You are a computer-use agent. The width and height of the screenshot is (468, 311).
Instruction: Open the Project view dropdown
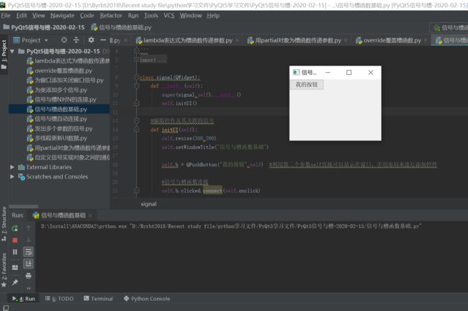click(x=46, y=40)
